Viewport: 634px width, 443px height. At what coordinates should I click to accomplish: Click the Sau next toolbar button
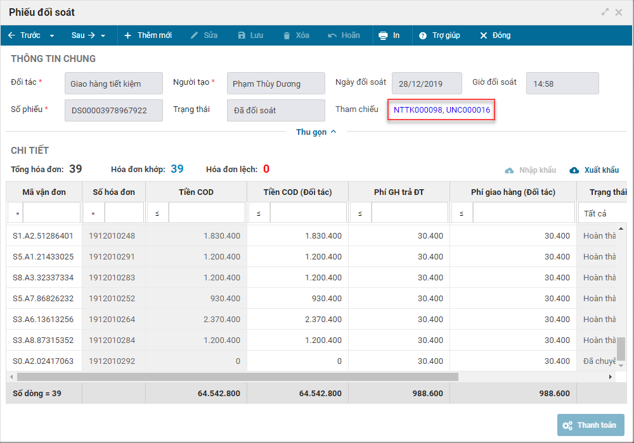coord(82,35)
